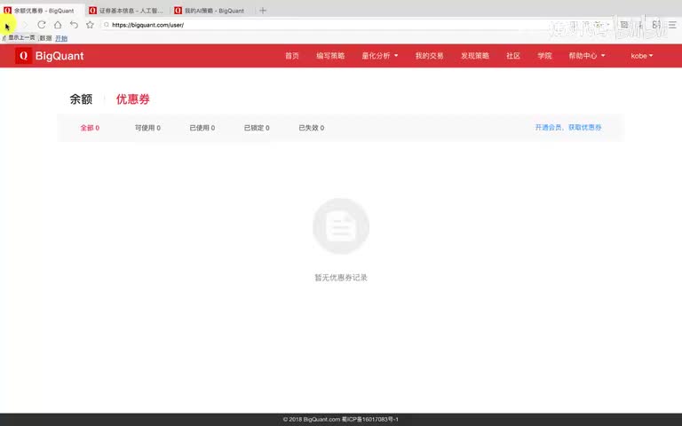Click the forward navigation arrow
Screen dimensions: 682x426
[x=25, y=25]
